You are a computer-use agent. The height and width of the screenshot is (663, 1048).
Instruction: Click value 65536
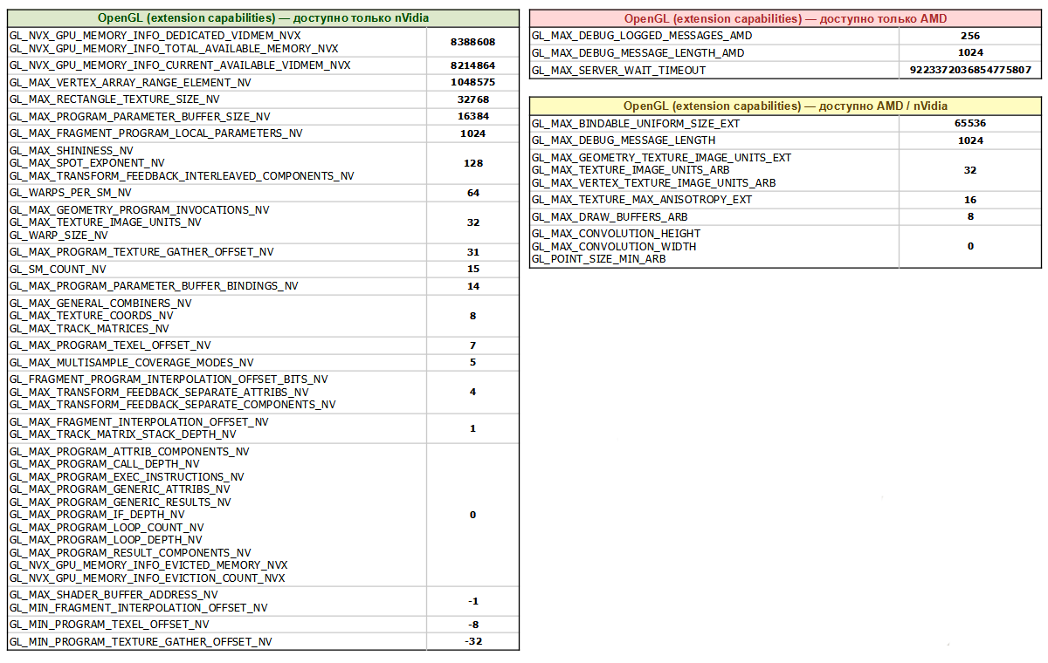970,123
